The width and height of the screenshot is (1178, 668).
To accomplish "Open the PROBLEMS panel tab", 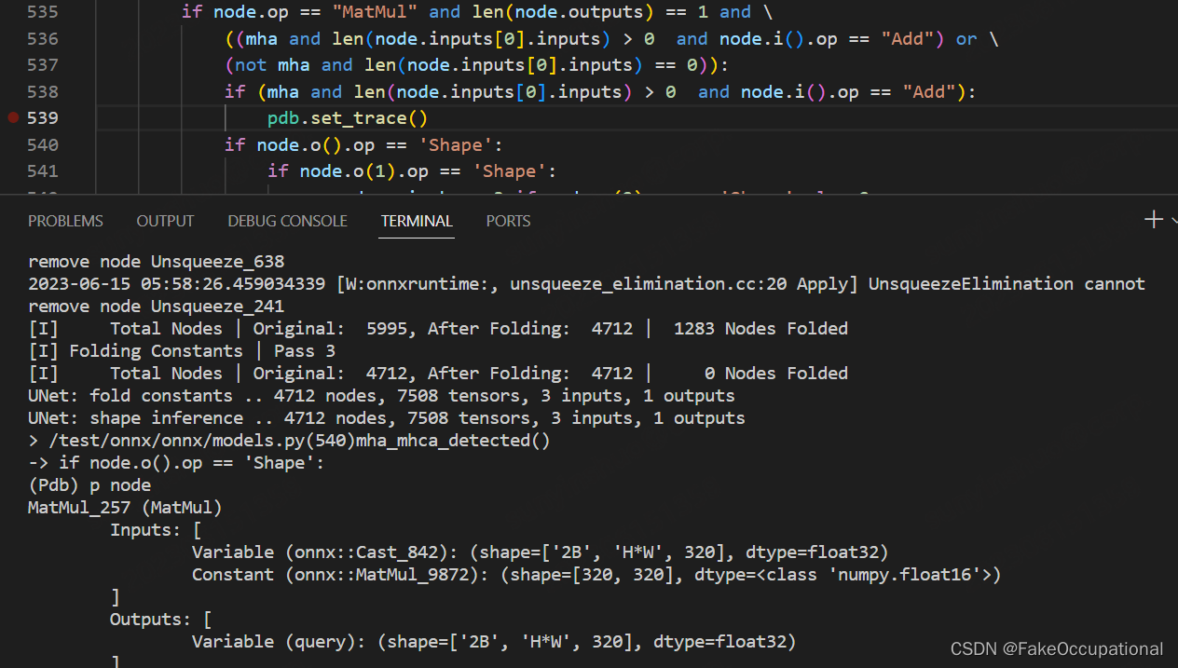I will coord(65,221).
